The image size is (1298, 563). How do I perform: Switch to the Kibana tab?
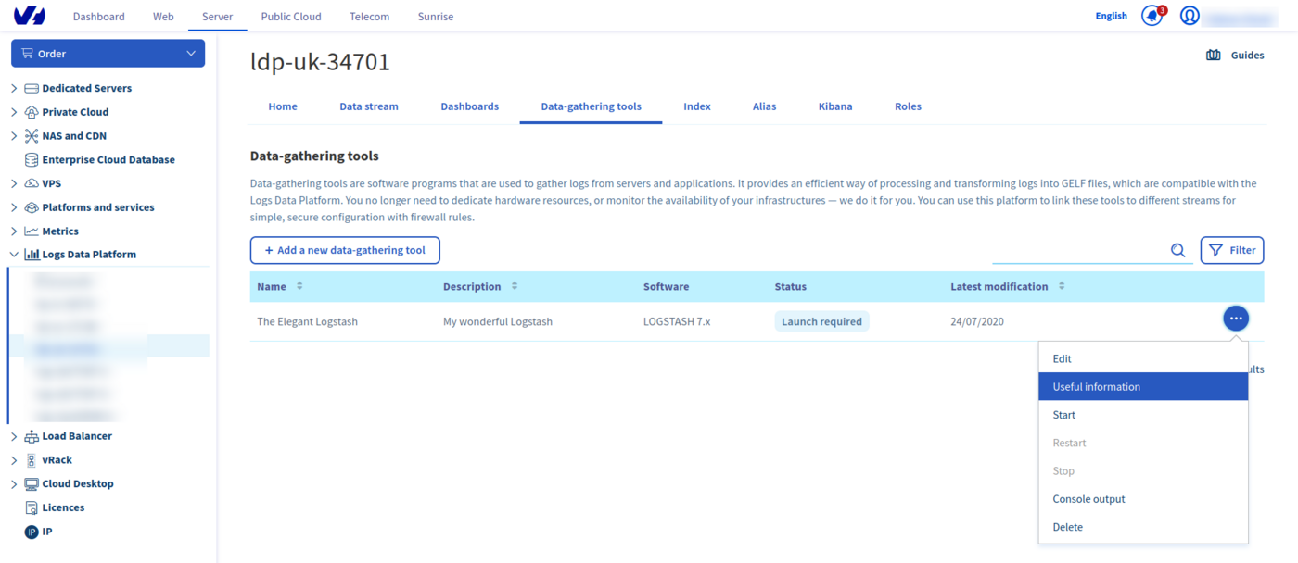tap(834, 106)
